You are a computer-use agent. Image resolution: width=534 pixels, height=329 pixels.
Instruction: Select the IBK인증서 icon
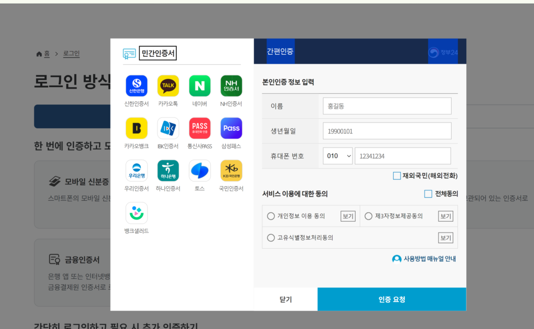[168, 128]
